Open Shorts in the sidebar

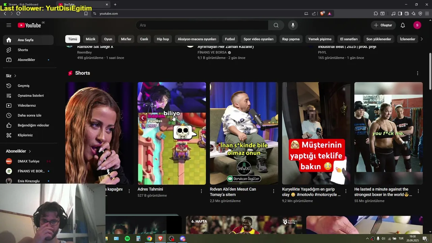click(x=28, y=50)
